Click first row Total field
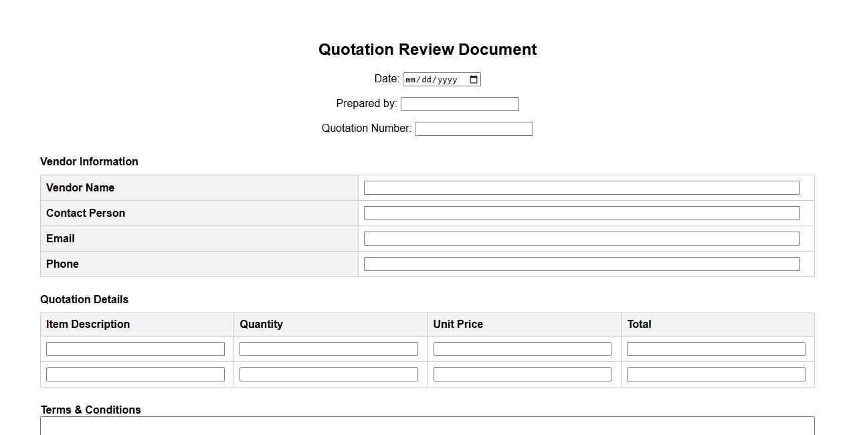The height and width of the screenshot is (435, 855). click(716, 349)
